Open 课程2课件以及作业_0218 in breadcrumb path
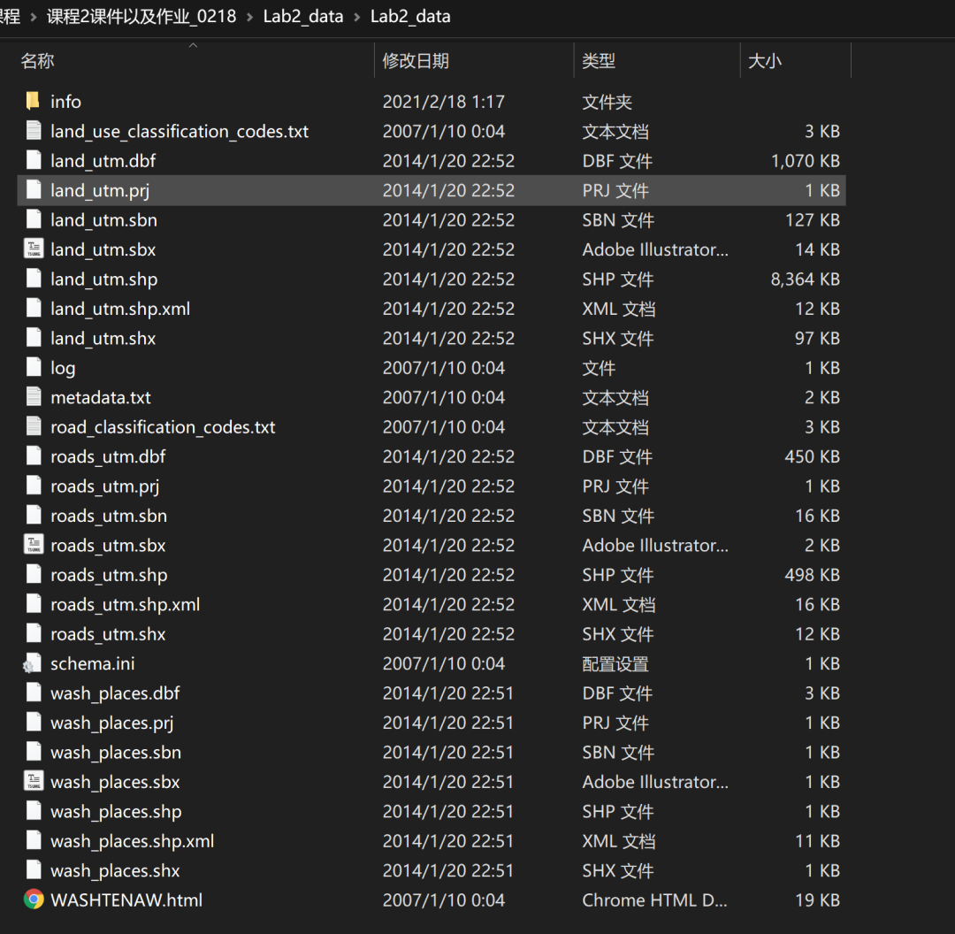955x934 pixels. (141, 16)
